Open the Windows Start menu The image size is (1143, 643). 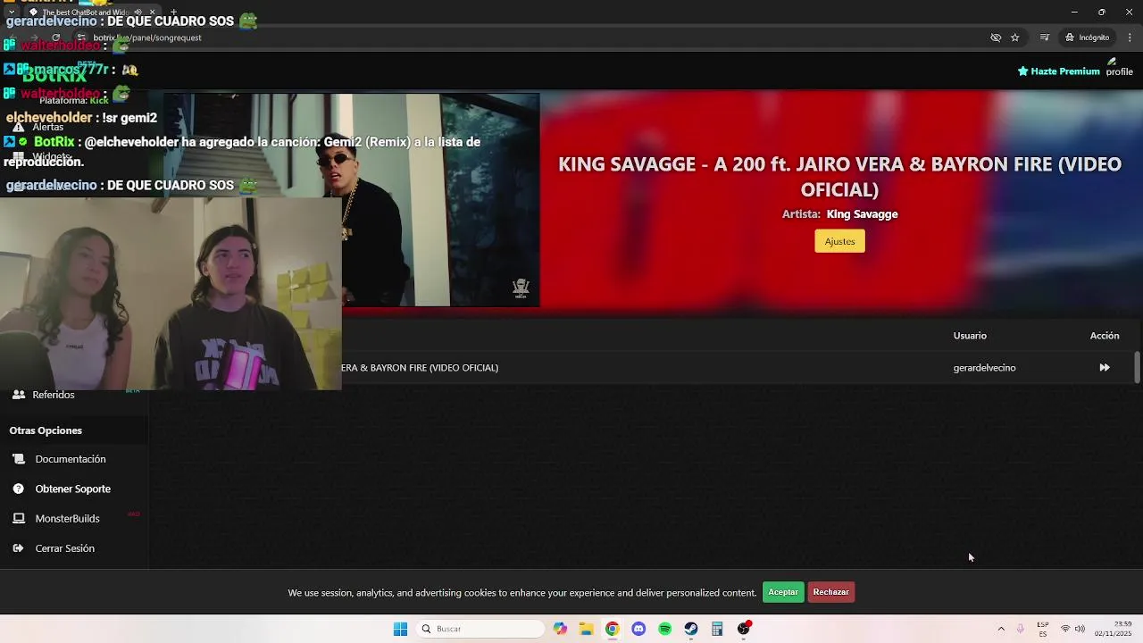point(400,629)
